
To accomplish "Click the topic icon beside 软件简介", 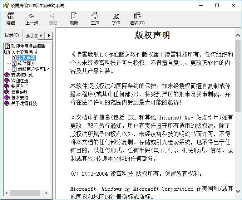I will pos(14,63).
